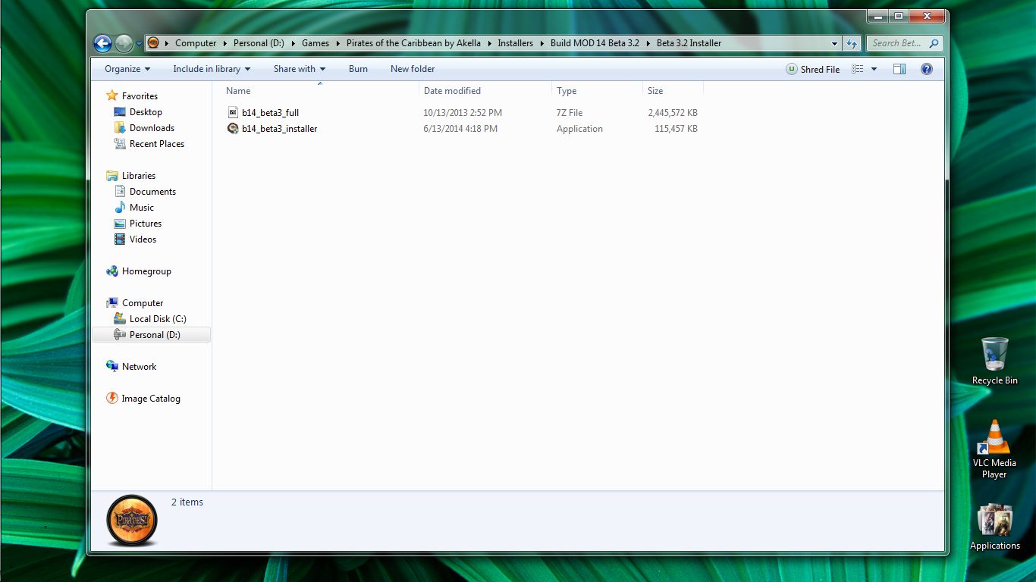The image size is (1036, 582).
Task: Click the Shred File toolbar button
Action: [x=813, y=69]
